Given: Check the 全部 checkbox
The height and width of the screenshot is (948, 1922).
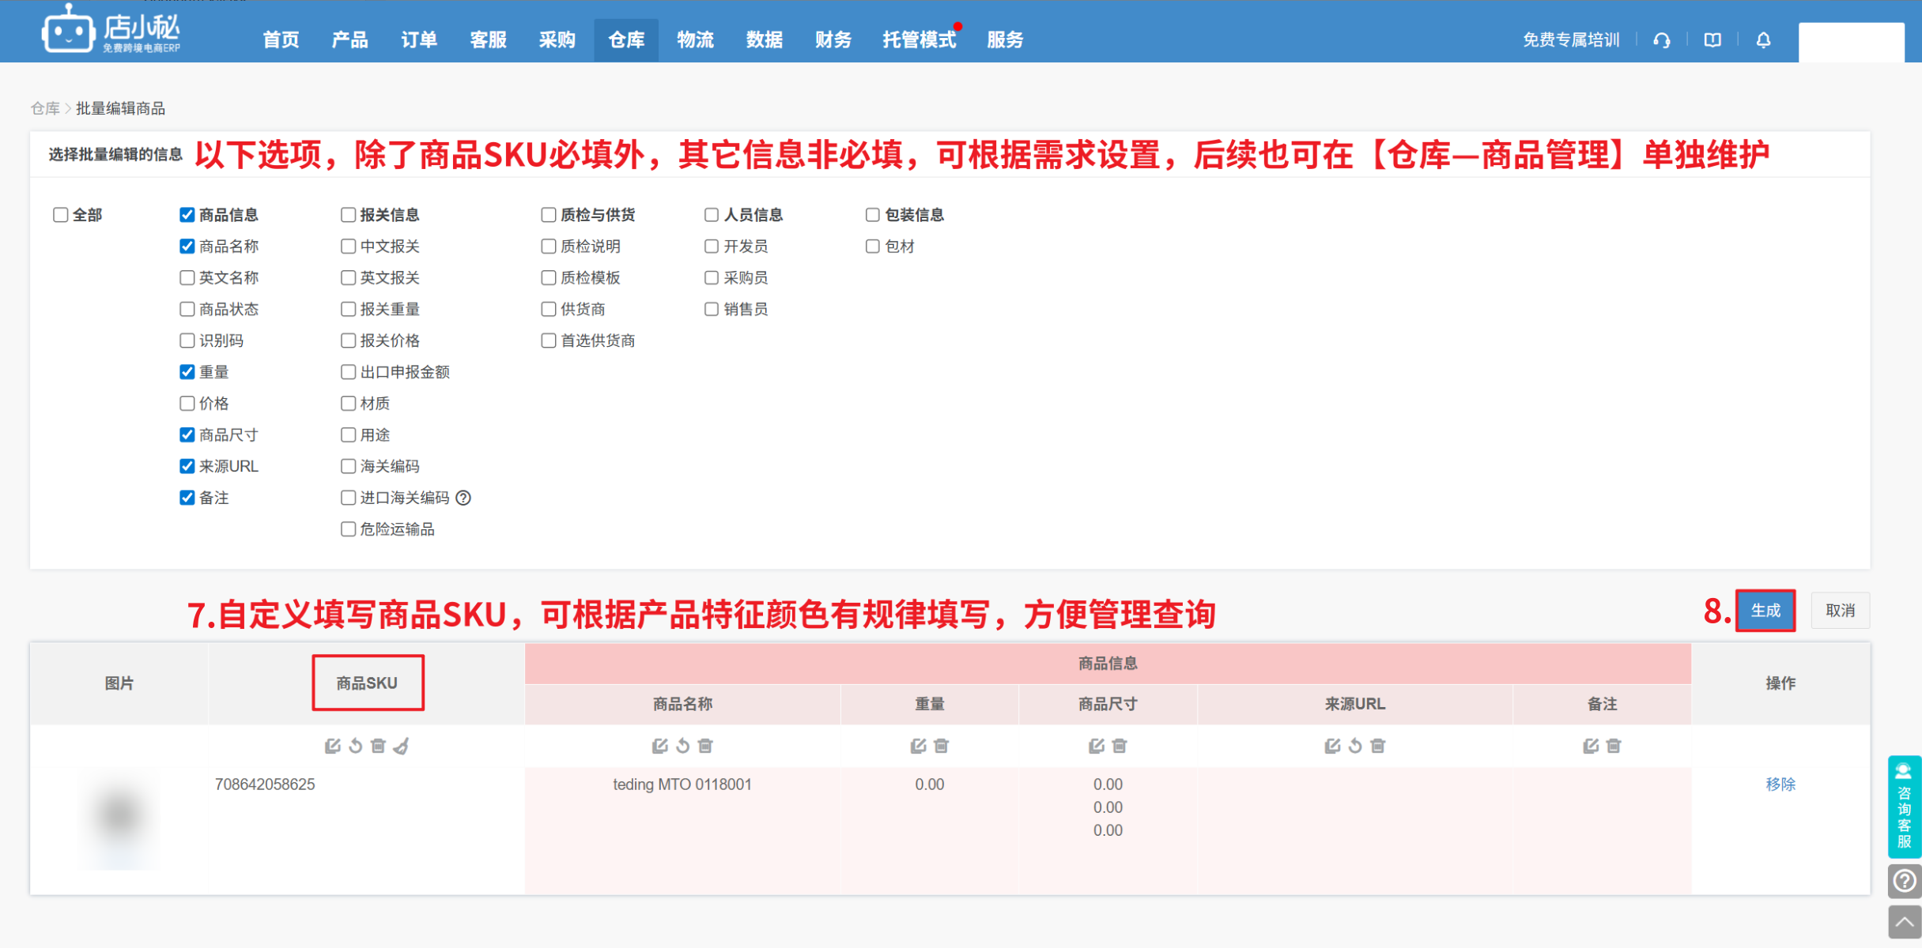Looking at the screenshot, I should pos(60,215).
